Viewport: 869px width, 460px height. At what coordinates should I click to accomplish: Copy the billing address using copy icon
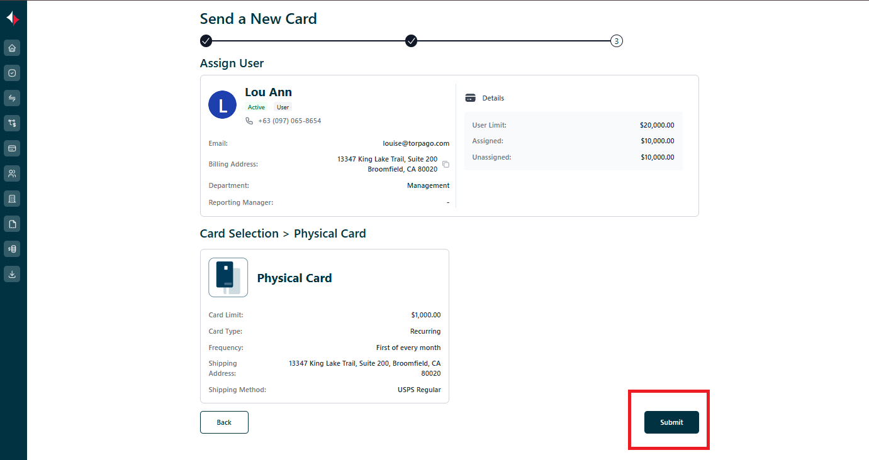pos(446,164)
